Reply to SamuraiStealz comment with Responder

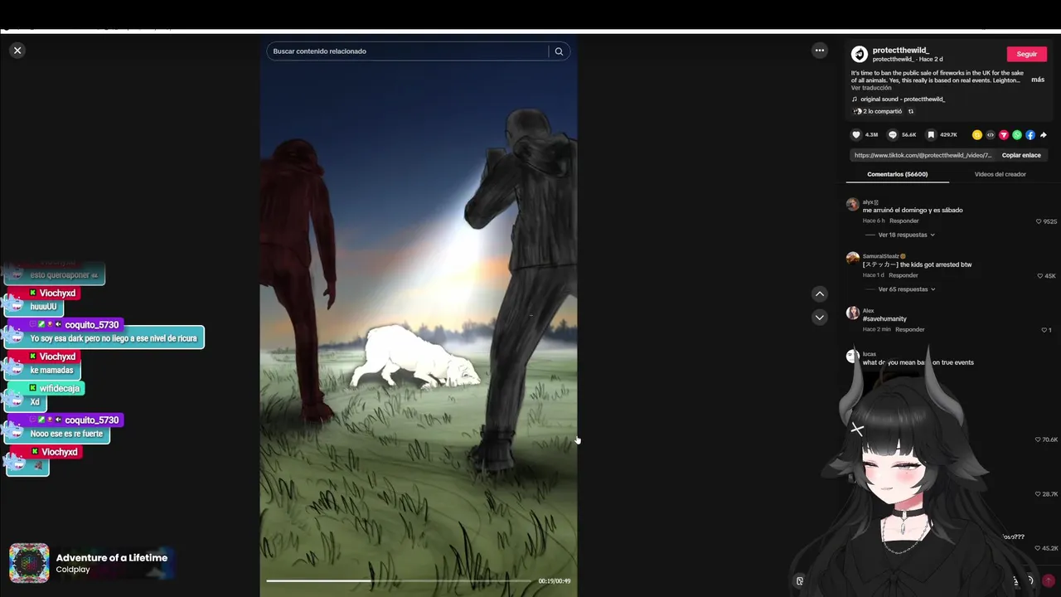coord(903,275)
